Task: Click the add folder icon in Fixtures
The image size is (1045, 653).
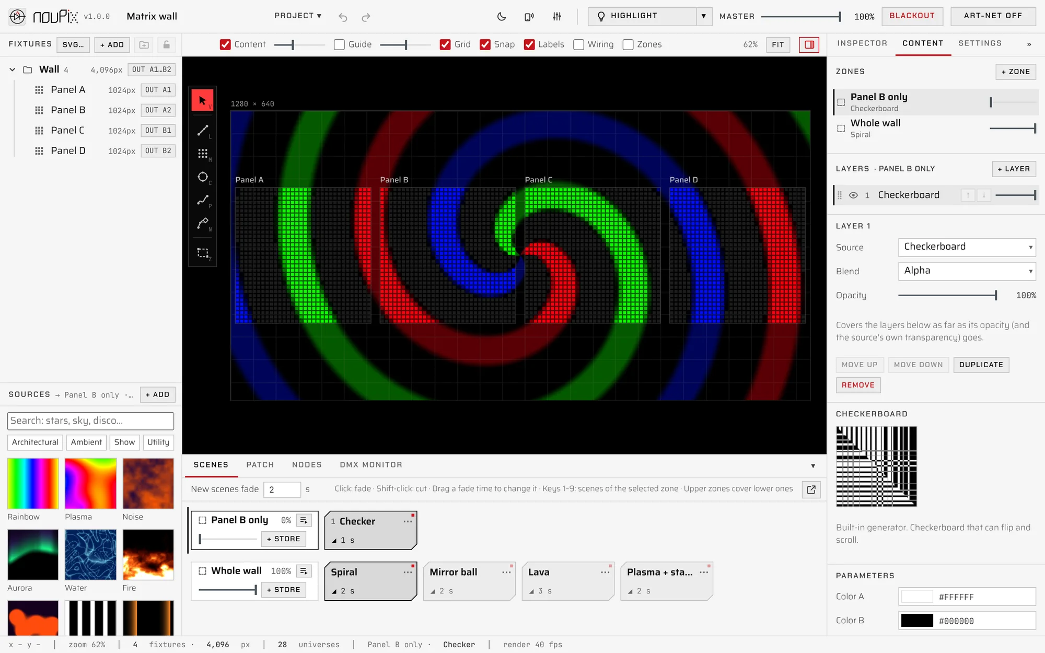Action: click(x=144, y=44)
